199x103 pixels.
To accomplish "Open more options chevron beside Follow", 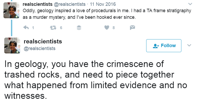I will coord(189,45).
